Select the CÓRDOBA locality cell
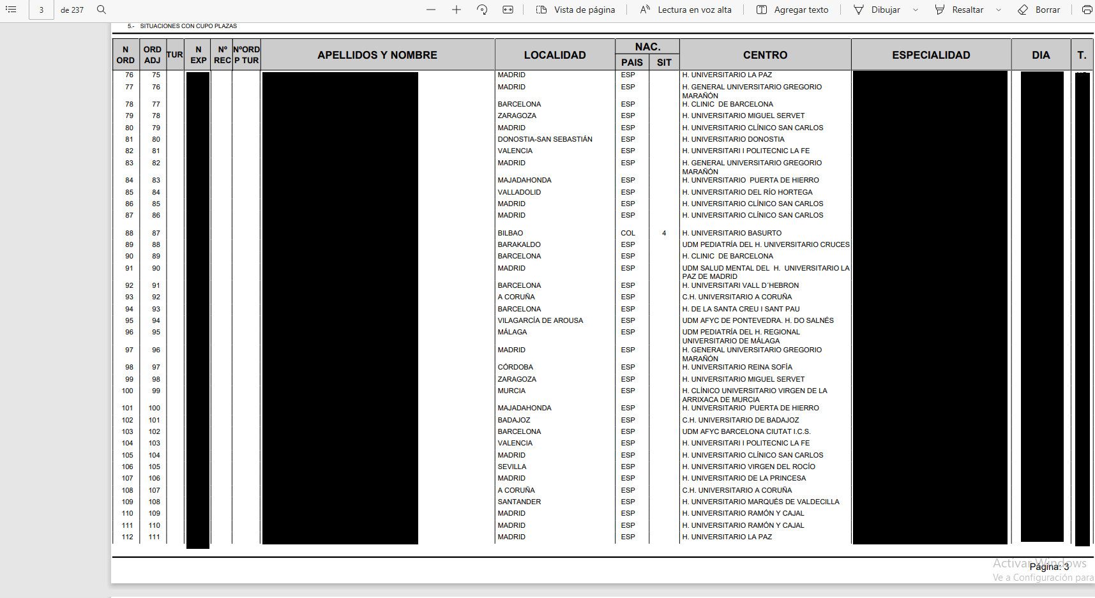 pos(515,367)
